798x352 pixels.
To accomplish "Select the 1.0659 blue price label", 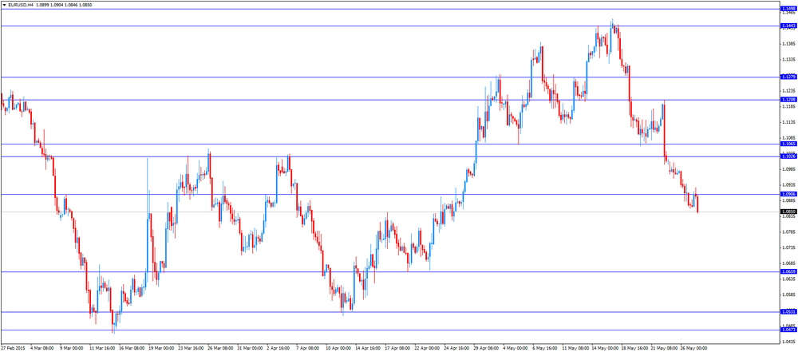I will tap(788, 271).
